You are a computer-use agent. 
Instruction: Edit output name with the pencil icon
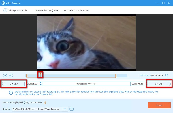(x=45, y=103)
